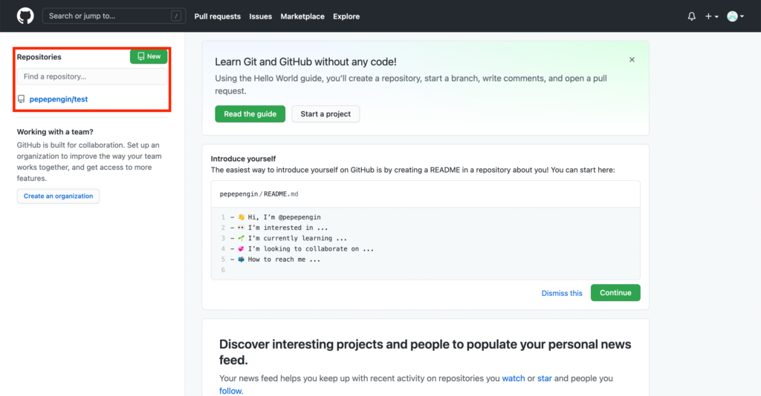Click Create an organization button
This screenshot has height=396, width=761.
click(x=58, y=196)
